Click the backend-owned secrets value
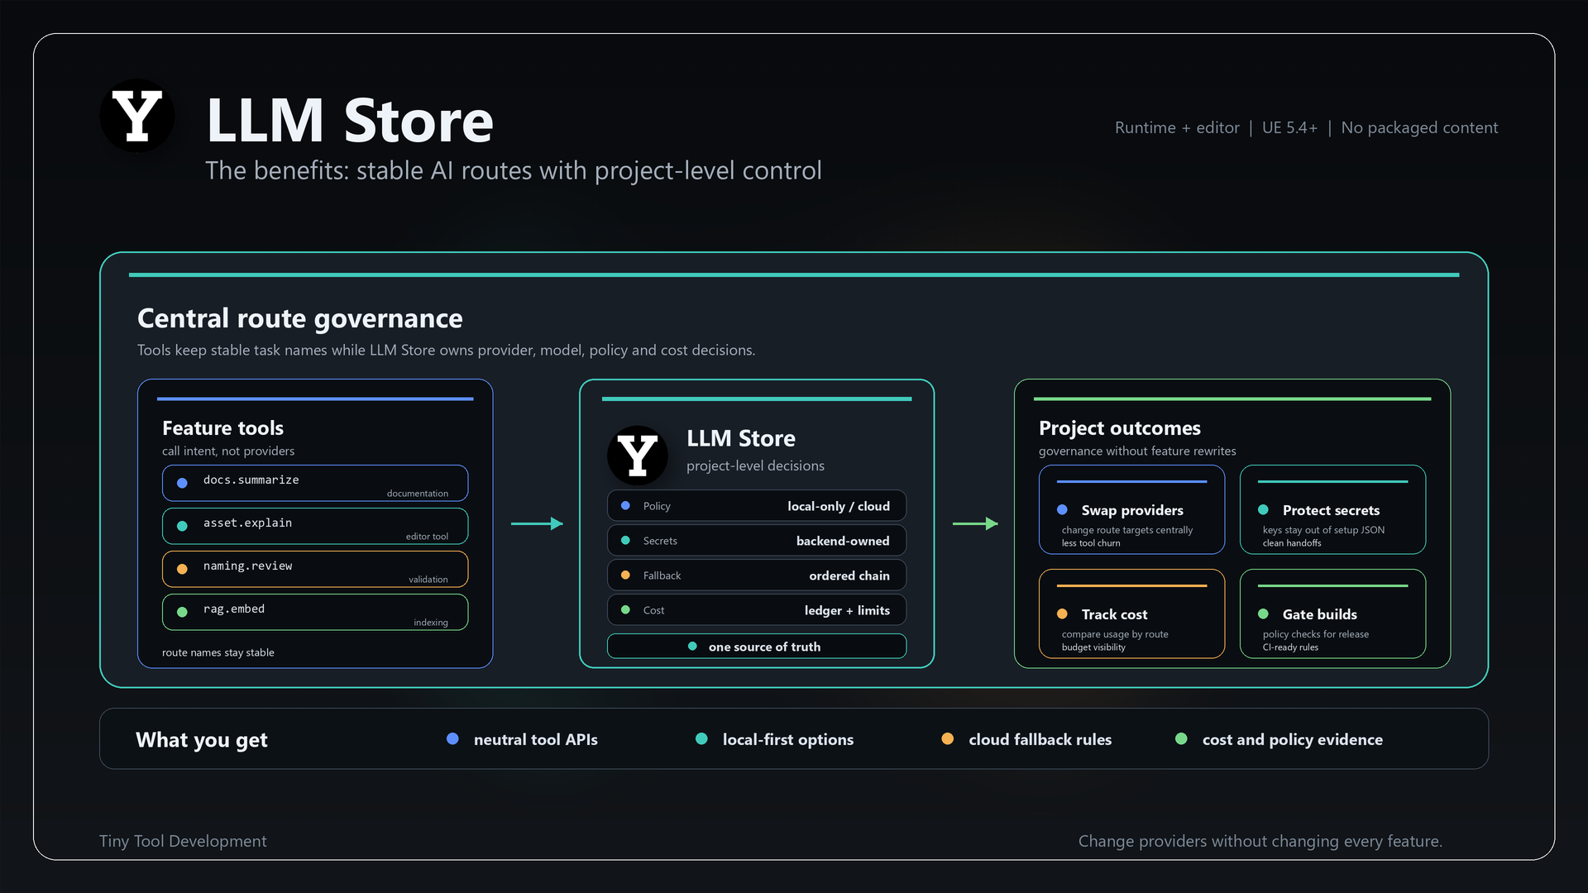The image size is (1588, 893). pyautogui.click(x=843, y=541)
